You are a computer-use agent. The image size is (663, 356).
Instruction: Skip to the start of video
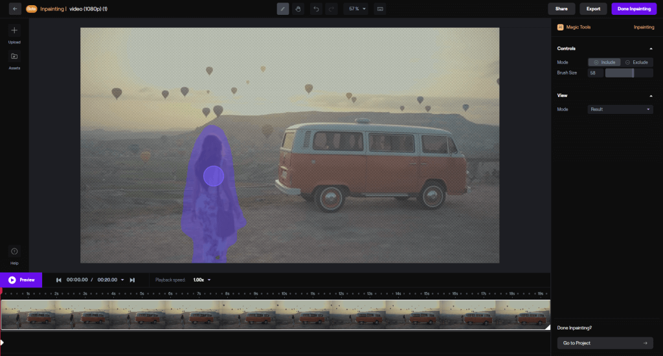59,280
